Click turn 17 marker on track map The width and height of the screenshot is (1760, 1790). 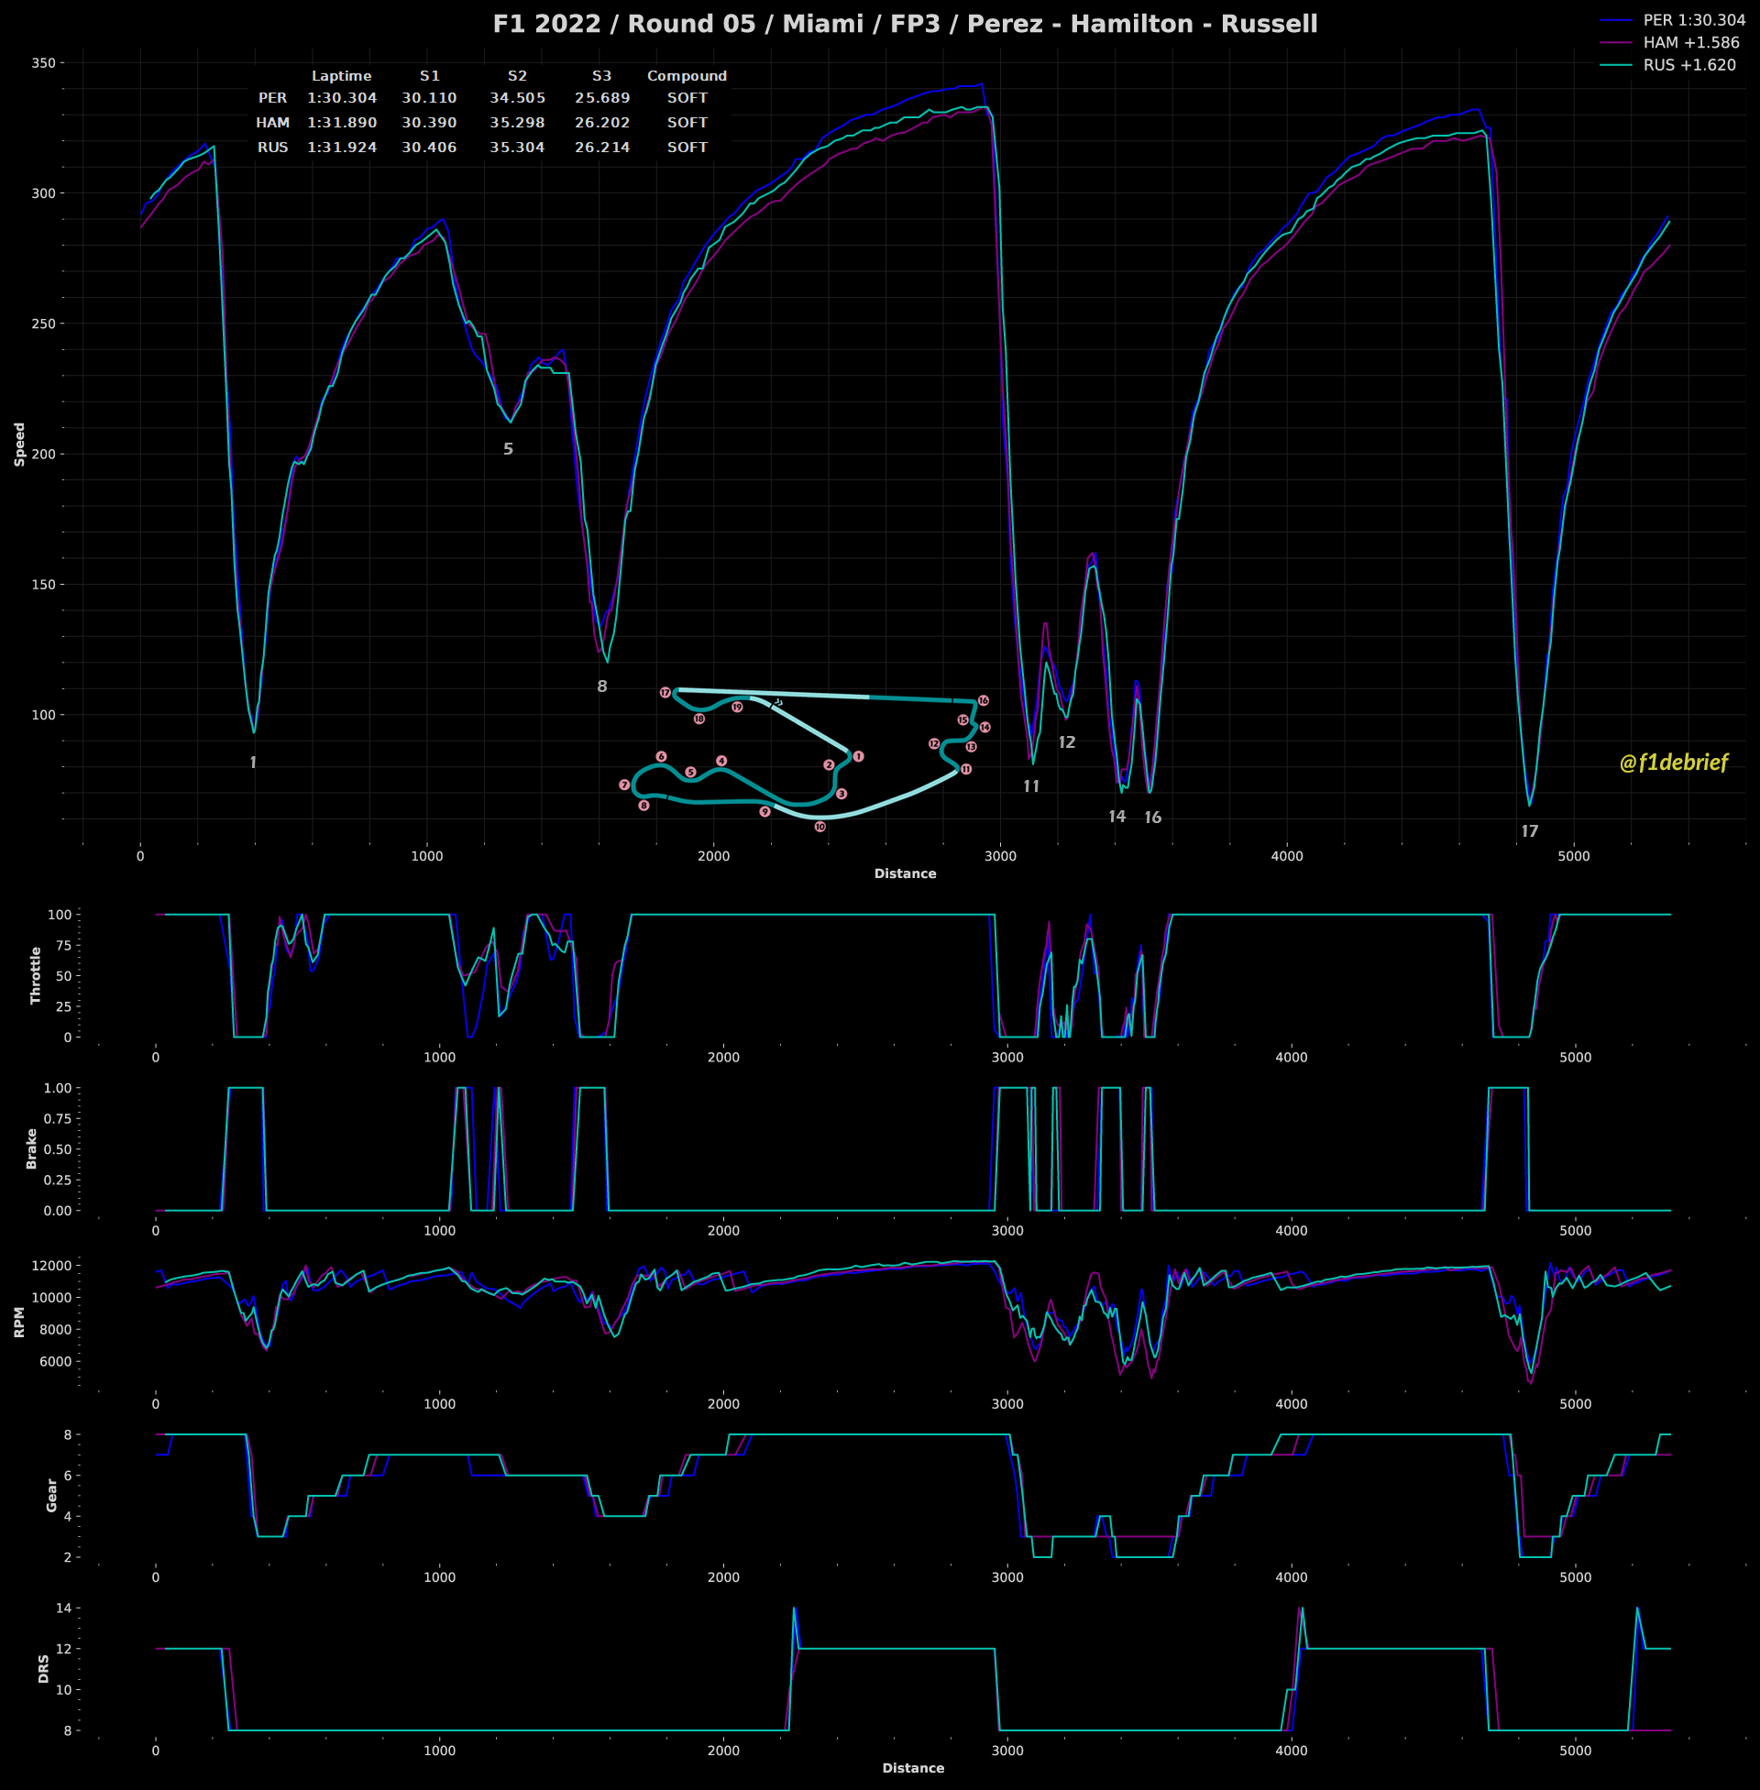[x=665, y=692]
